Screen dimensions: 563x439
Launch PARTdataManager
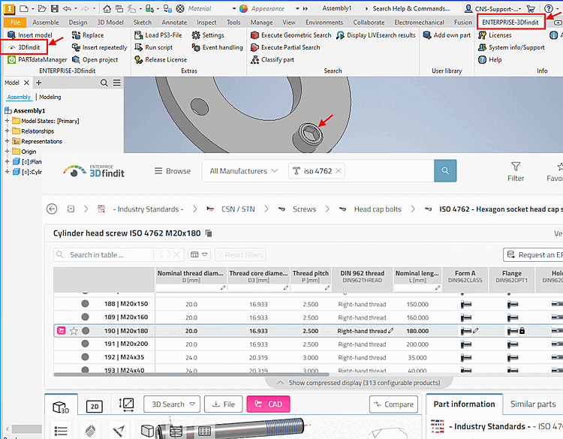[37, 59]
